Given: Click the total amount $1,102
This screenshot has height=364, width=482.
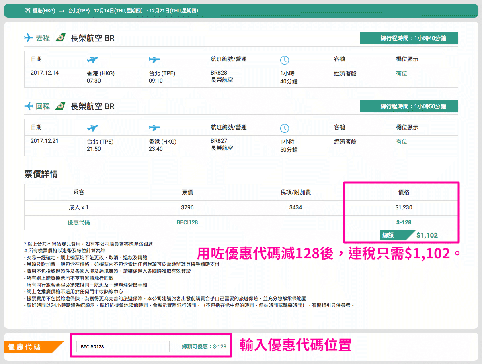Looking at the screenshot, I should click(x=427, y=235).
